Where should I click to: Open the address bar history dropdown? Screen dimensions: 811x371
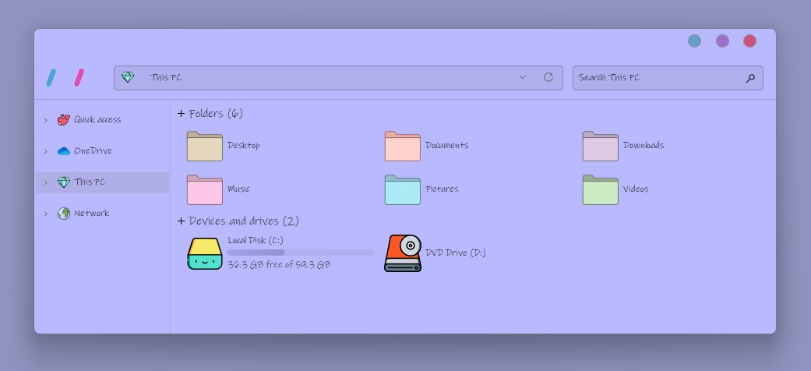click(523, 78)
